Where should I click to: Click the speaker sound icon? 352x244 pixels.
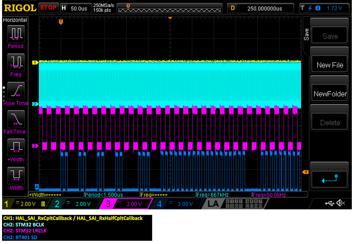pyautogui.click(x=340, y=203)
